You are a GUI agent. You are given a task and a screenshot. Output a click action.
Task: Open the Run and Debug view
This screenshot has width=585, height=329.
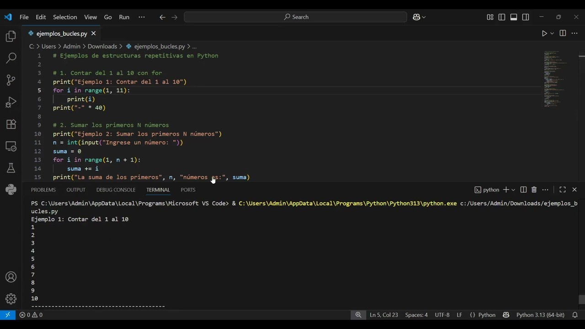tap(11, 102)
